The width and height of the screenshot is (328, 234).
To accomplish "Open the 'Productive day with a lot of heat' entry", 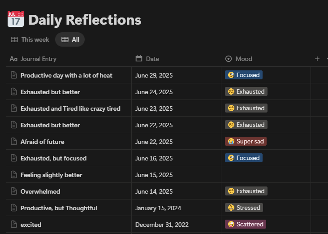I will pyautogui.click(x=66, y=75).
